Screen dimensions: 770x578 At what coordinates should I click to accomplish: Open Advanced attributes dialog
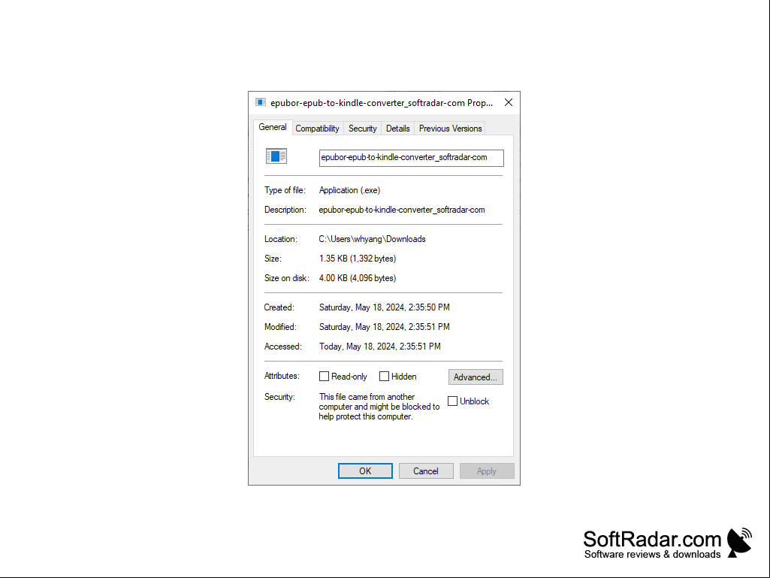[x=476, y=377]
